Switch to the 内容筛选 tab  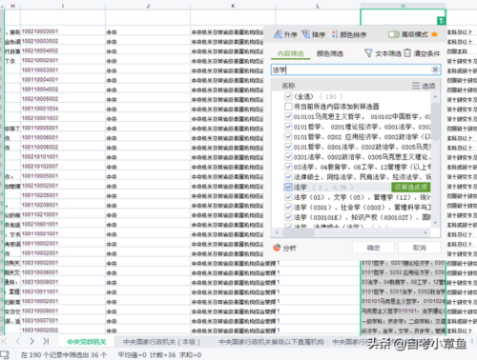click(x=291, y=53)
